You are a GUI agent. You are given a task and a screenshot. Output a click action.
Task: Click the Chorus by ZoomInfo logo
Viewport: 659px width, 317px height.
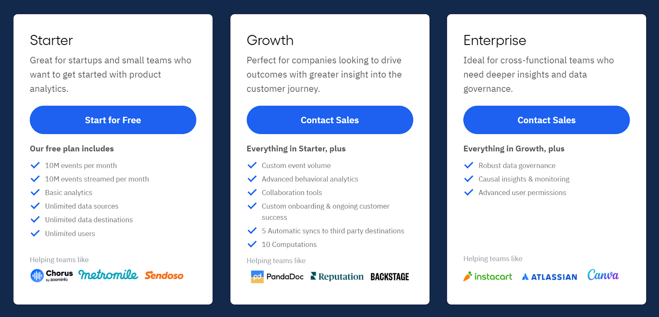(51, 275)
